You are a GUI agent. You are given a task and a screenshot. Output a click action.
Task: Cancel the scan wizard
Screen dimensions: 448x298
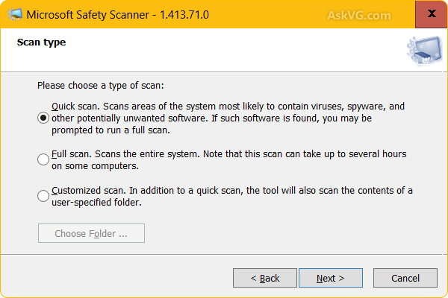tap(405, 278)
